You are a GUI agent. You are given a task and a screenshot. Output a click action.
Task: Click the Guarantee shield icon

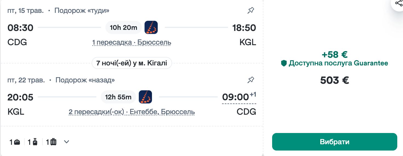click(284, 63)
